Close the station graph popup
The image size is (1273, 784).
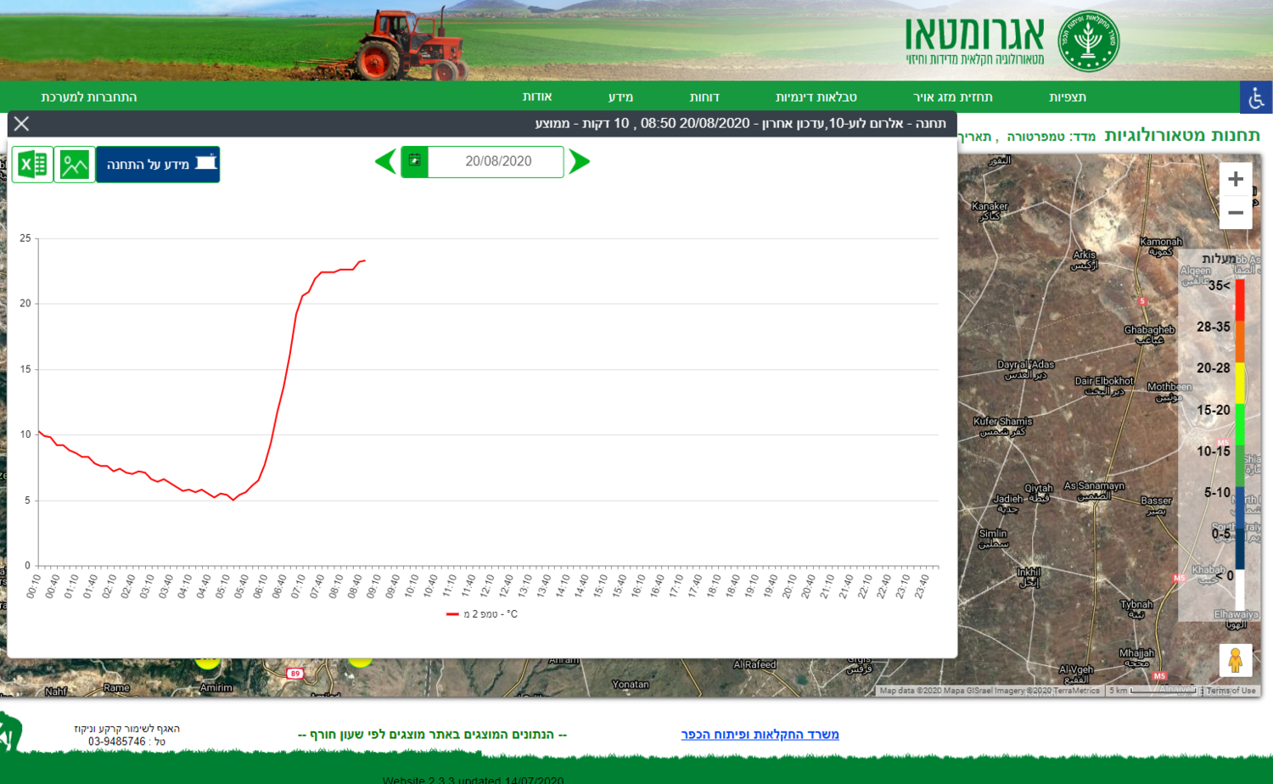coord(22,124)
